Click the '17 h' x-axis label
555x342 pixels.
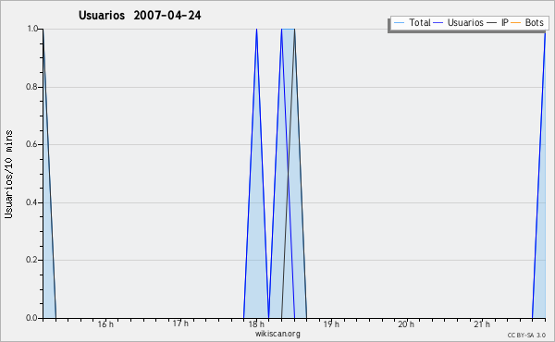[x=180, y=324]
